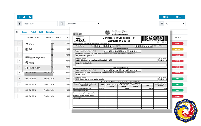Click the barcode on the 2307 form
Viewport: 201px width, 126px height.
coord(155,39)
